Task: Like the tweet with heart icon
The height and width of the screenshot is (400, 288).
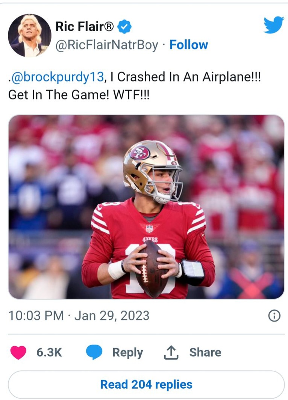Action: (18, 353)
